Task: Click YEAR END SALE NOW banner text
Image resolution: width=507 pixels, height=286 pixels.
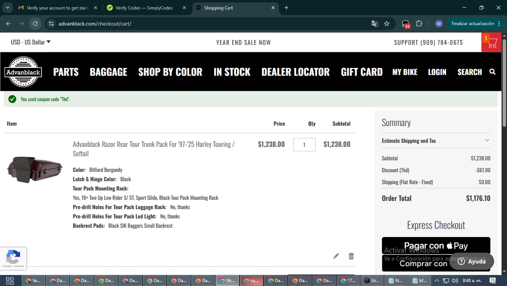Action: 243,43
